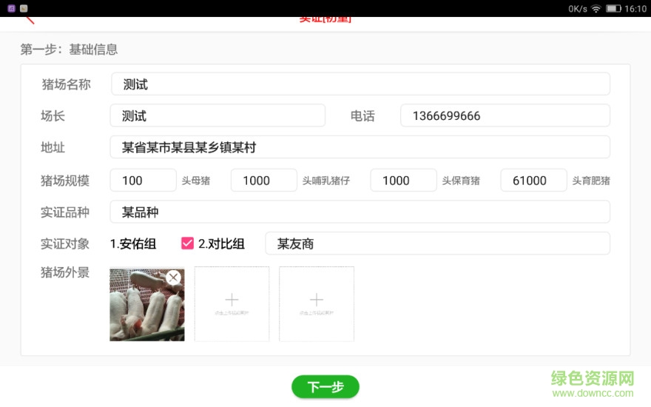Tap the 第一步：基础信息 heading
This screenshot has width=651, height=407.
(x=69, y=50)
